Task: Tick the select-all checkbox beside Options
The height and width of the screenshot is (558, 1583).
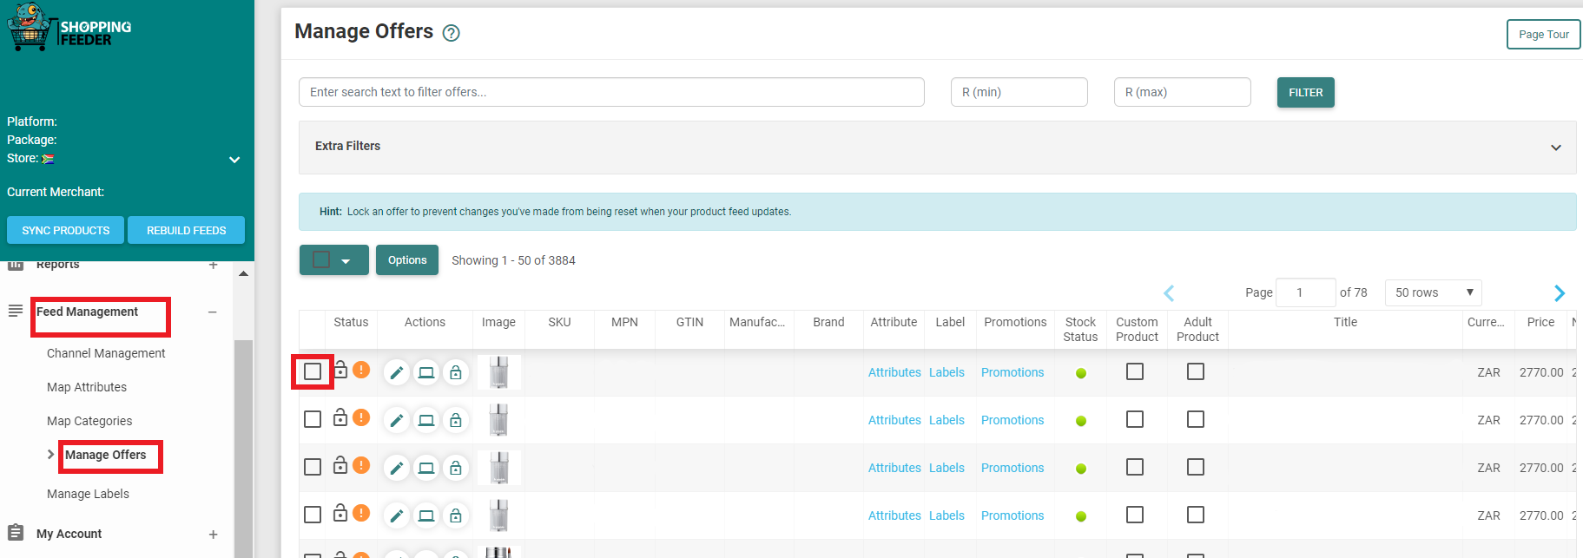Action: pyautogui.click(x=321, y=259)
